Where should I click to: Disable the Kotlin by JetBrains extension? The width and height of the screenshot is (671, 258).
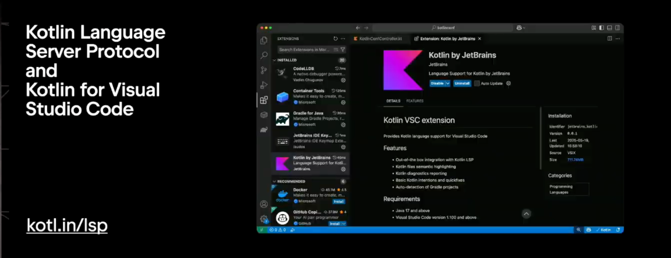click(437, 83)
